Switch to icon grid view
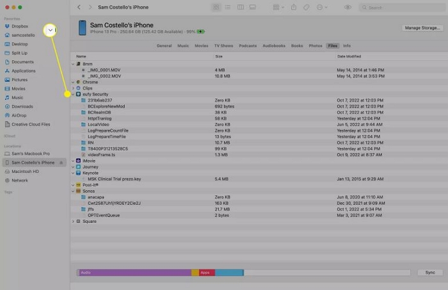Screen dimensions: 448x290 pyautogui.click(x=216, y=7)
